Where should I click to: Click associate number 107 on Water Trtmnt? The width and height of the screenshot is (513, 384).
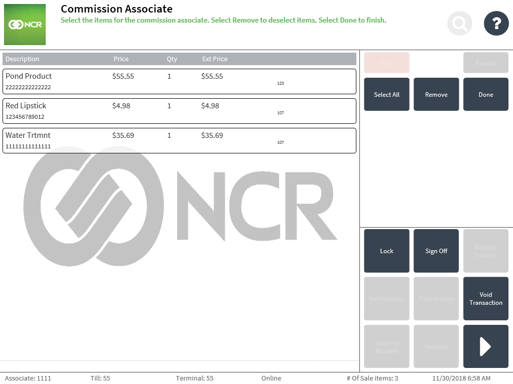(x=281, y=142)
